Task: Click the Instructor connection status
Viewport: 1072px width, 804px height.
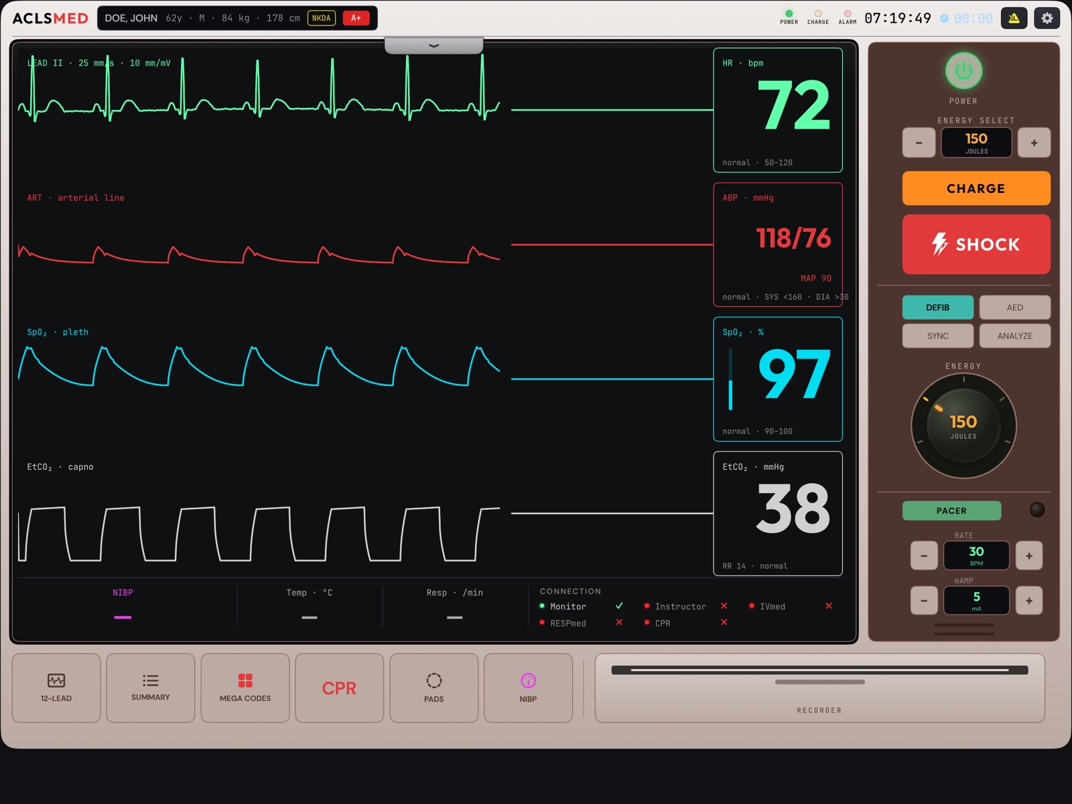Action: [x=685, y=606]
